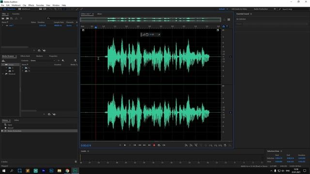Toggle Skip Selection button in transport
The image size is (310, 174).
tap(164, 145)
